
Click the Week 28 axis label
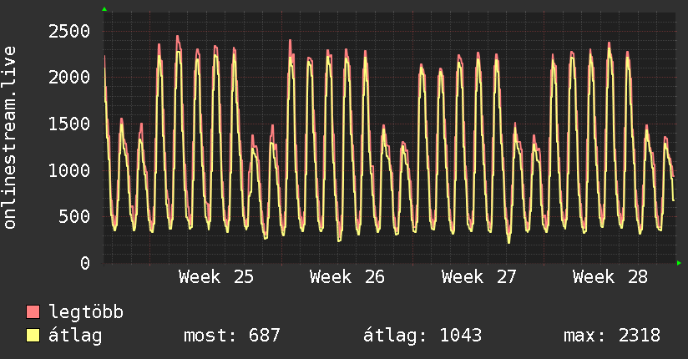pyautogui.click(x=610, y=277)
